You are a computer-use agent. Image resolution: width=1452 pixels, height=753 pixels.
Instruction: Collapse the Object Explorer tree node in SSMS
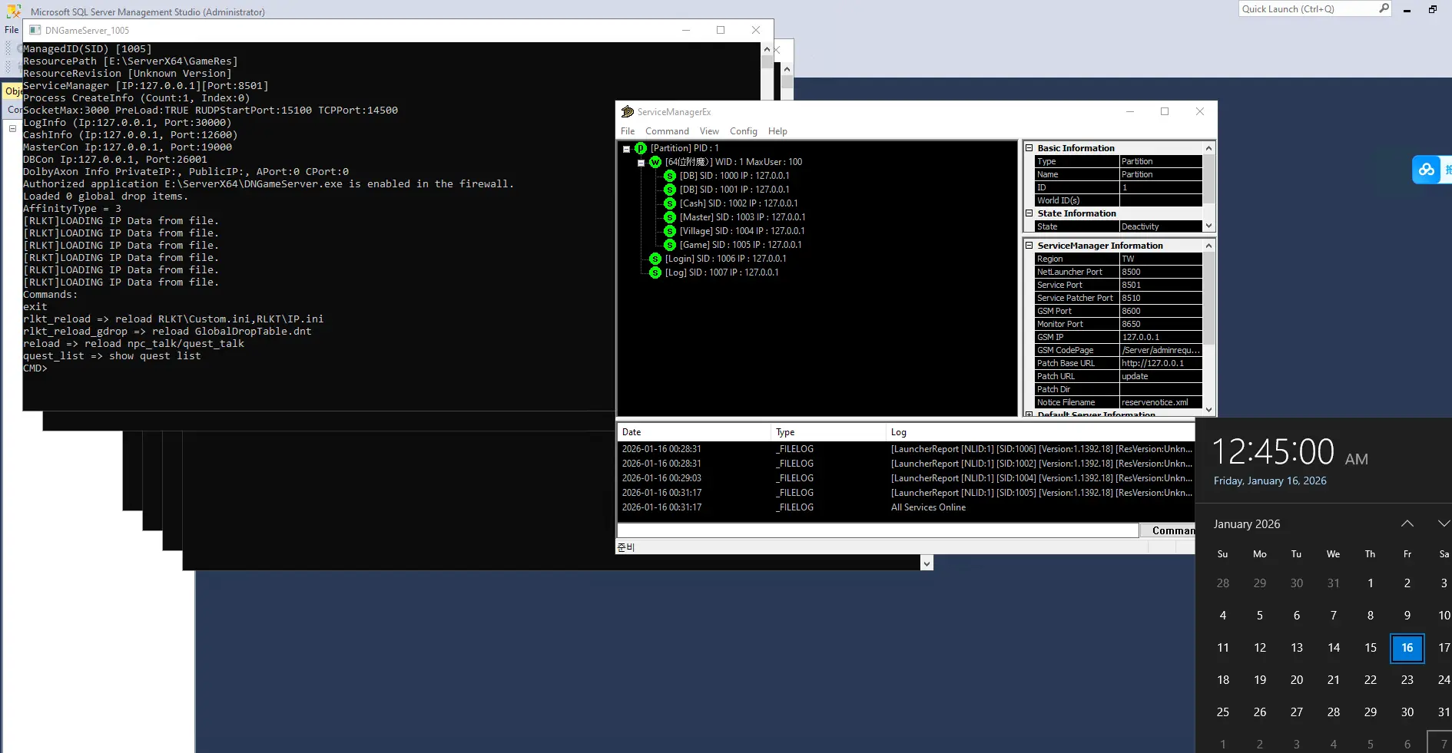coord(12,128)
